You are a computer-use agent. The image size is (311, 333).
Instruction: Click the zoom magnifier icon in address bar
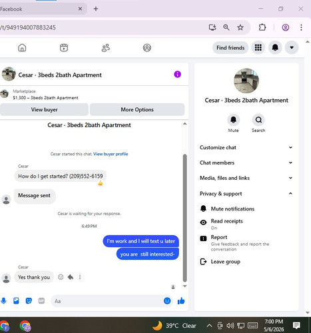[226, 27]
